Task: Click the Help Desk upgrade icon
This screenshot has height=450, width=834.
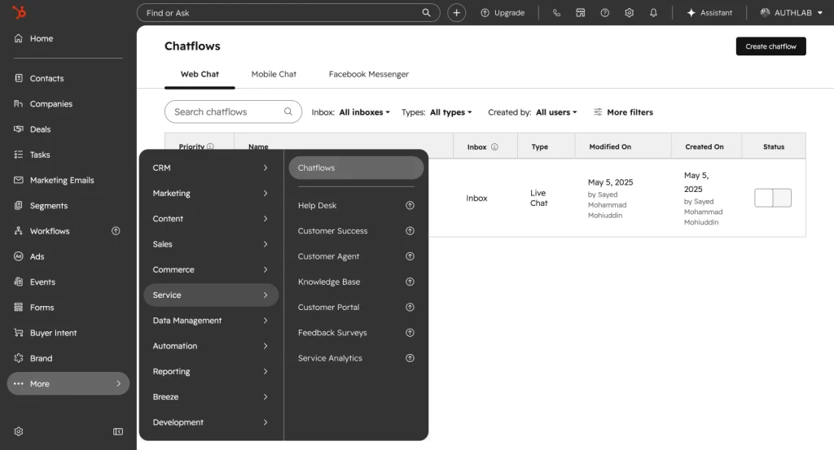Action: tap(410, 206)
